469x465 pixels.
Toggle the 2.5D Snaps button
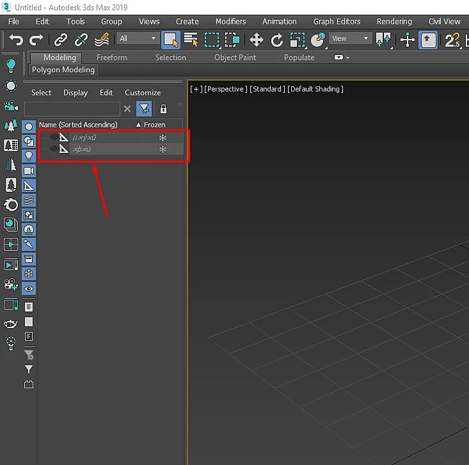tap(452, 40)
